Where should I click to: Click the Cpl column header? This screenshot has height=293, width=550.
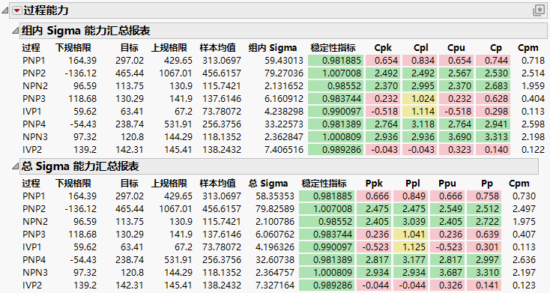click(421, 48)
